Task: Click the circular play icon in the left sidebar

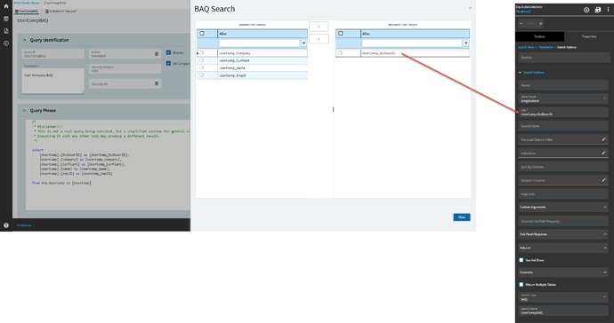Action: [x=6, y=43]
